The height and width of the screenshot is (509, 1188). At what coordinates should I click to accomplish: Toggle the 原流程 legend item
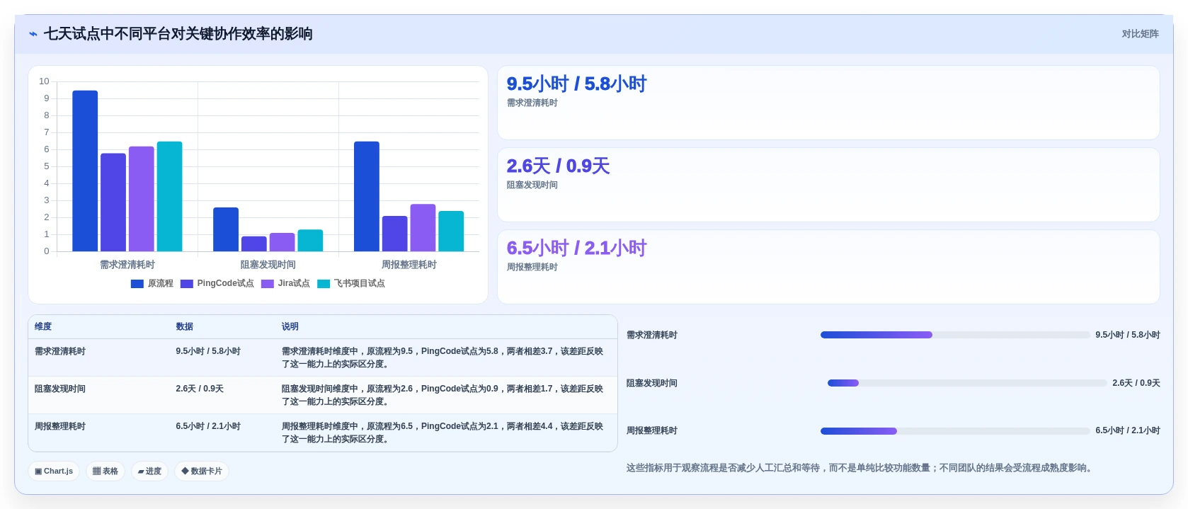pos(152,283)
